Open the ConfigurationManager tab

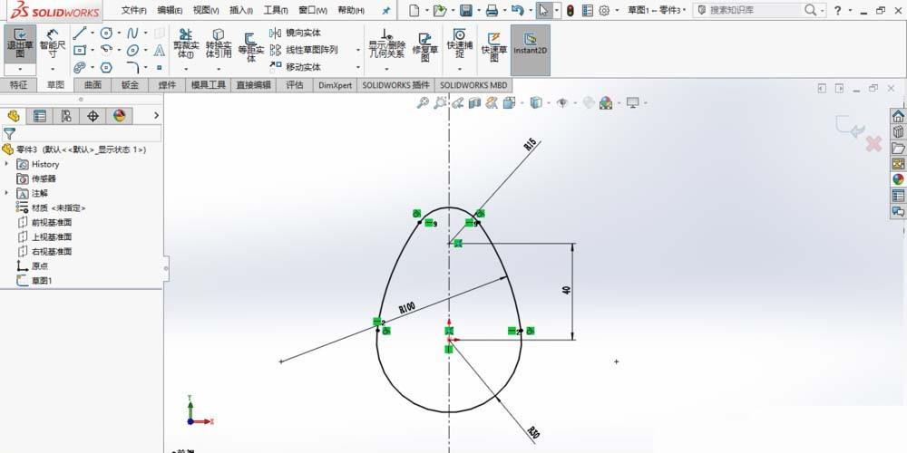(66, 116)
